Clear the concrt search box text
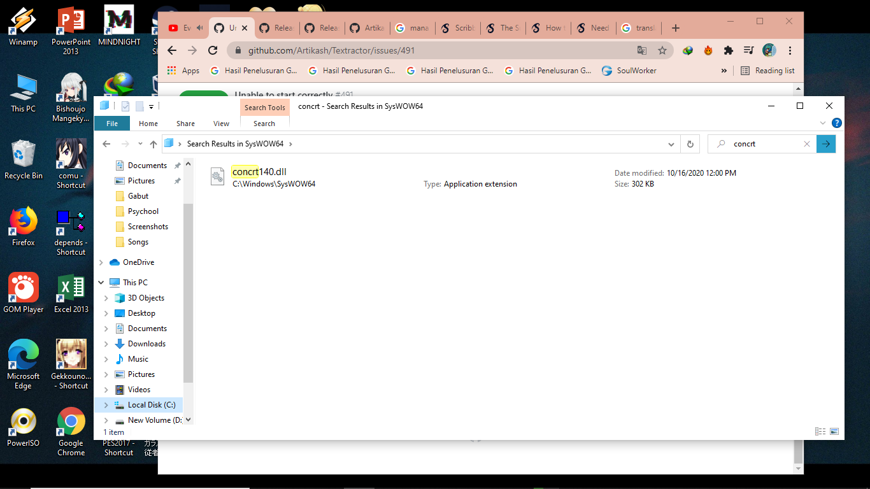 (807, 144)
